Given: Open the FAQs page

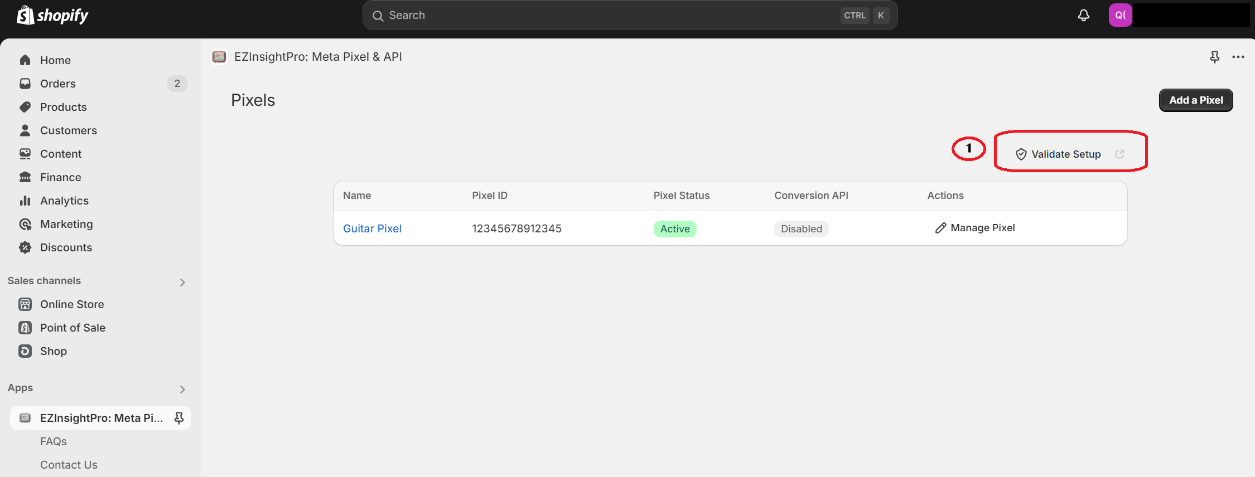Looking at the screenshot, I should (x=54, y=441).
